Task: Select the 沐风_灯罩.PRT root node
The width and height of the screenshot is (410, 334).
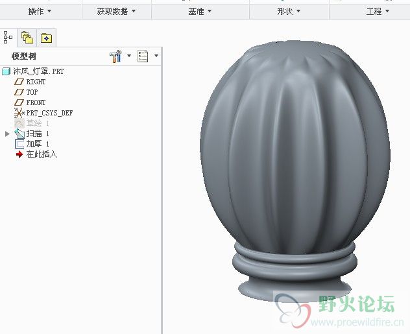Action: [x=38, y=71]
